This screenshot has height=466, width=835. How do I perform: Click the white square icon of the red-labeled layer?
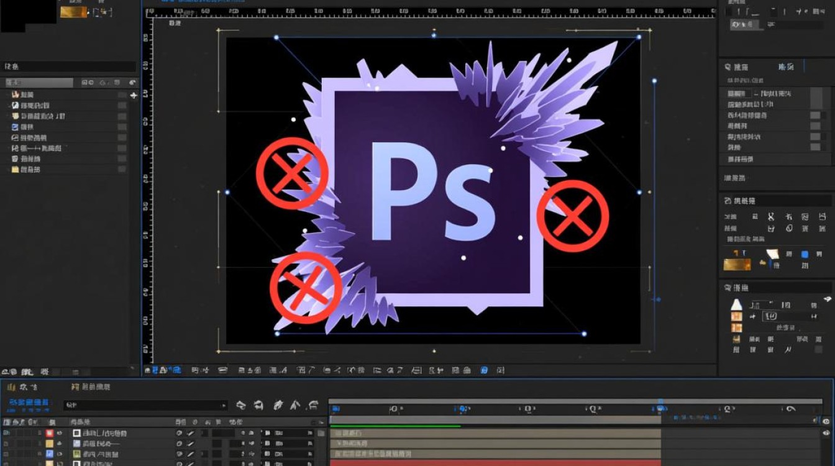coord(77,433)
